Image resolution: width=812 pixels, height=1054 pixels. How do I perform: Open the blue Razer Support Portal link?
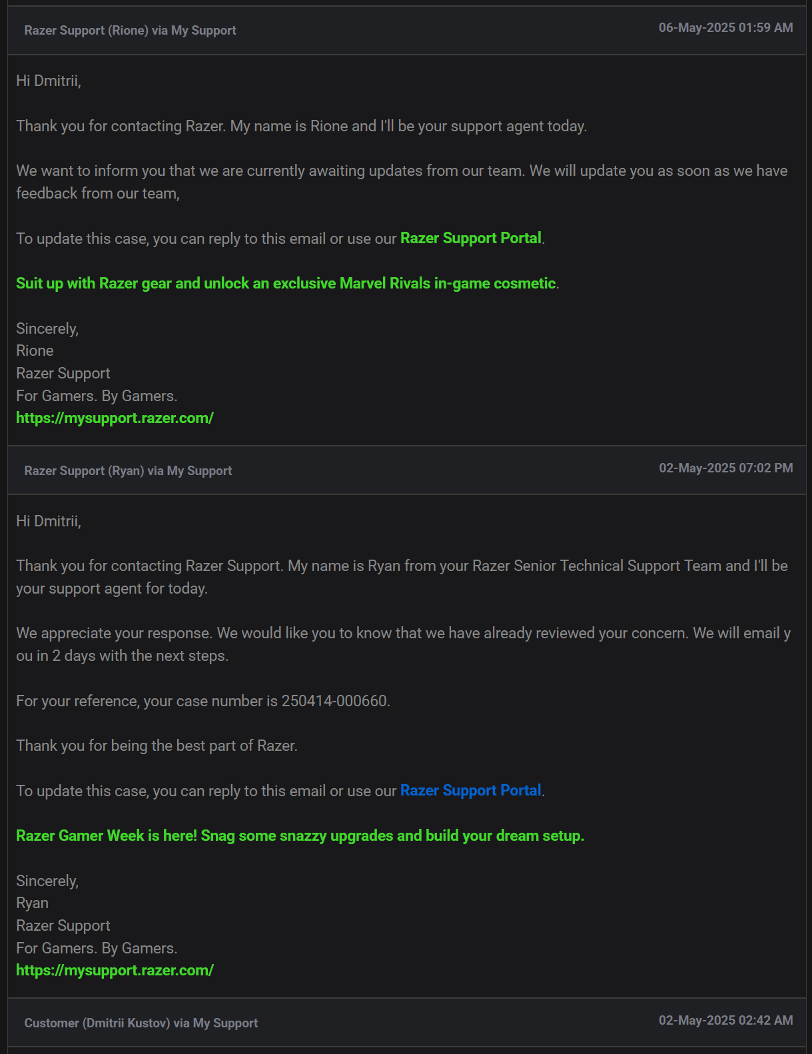point(470,791)
